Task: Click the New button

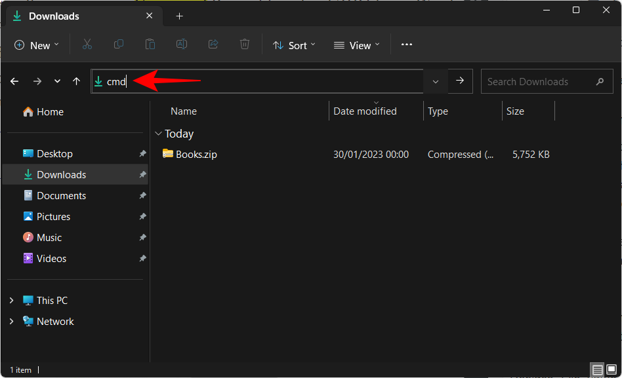Action: tap(37, 45)
